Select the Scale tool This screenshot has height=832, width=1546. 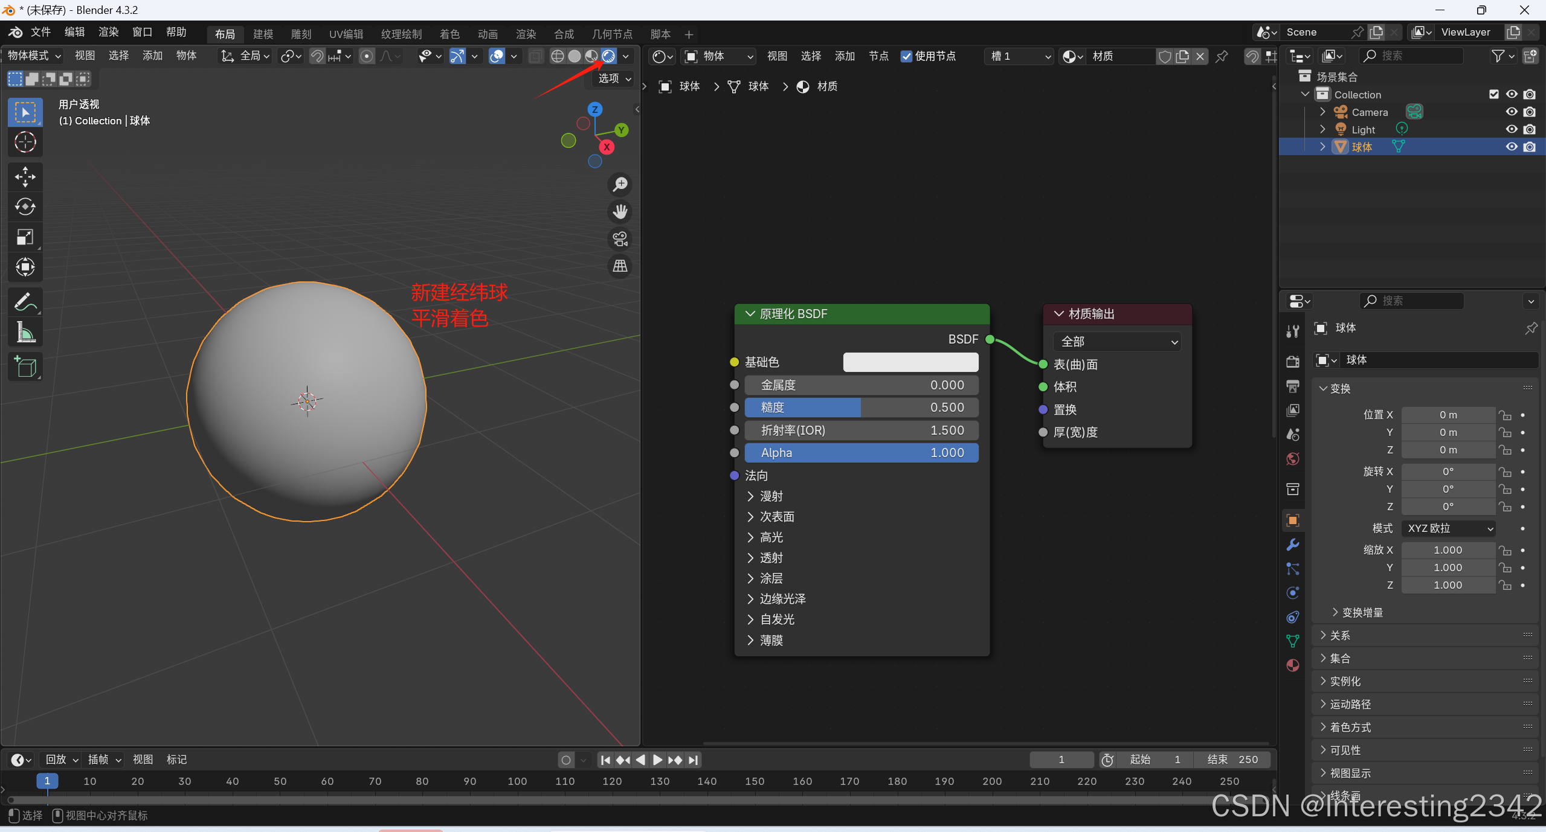25,237
